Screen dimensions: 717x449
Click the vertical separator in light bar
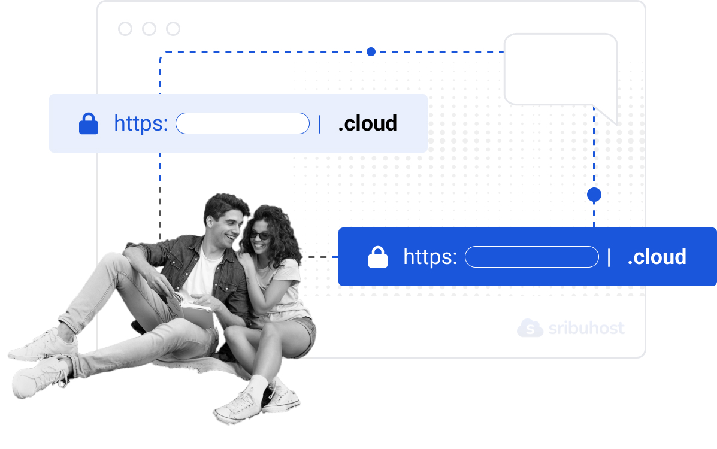point(320,124)
